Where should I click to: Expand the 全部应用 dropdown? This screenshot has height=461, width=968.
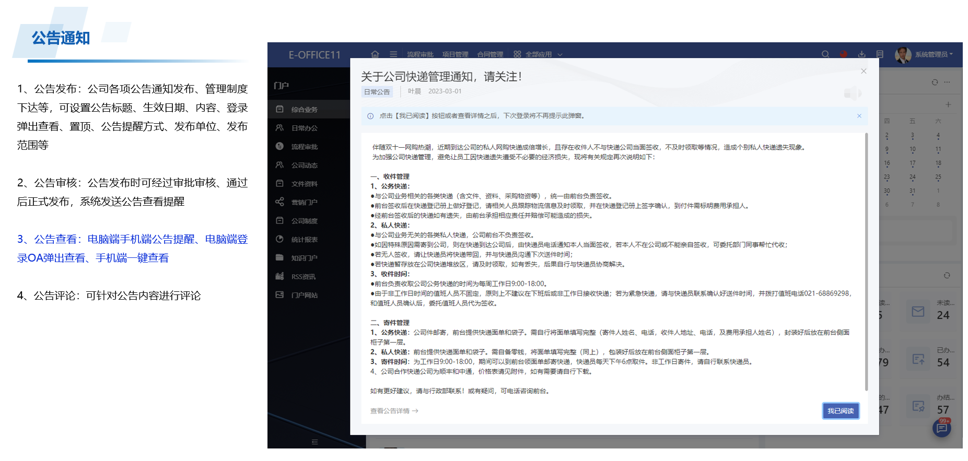[x=538, y=54]
